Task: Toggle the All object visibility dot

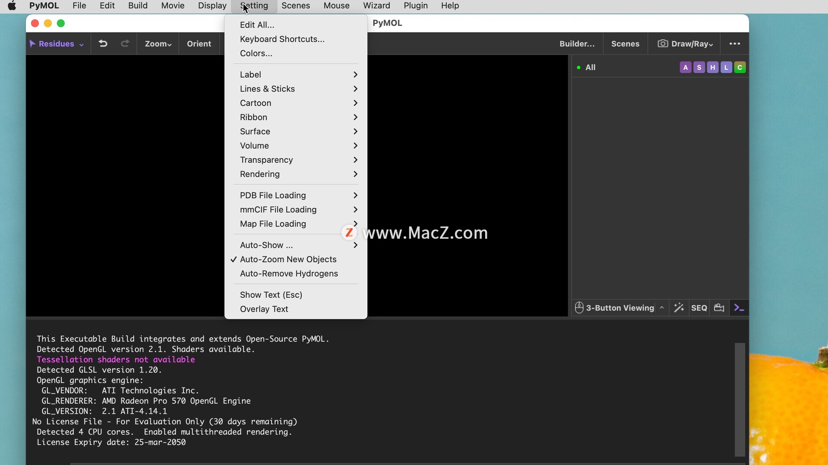Action: point(578,68)
